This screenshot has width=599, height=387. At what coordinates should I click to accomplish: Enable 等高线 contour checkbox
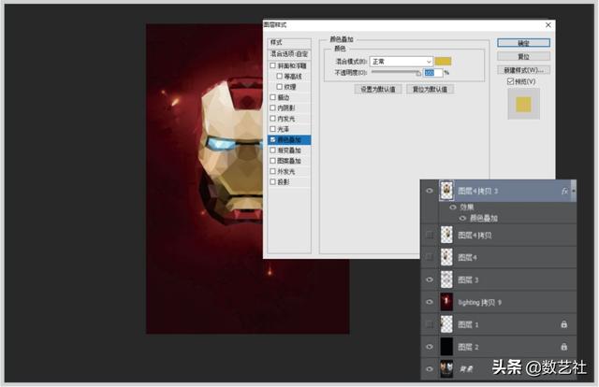[x=279, y=77]
